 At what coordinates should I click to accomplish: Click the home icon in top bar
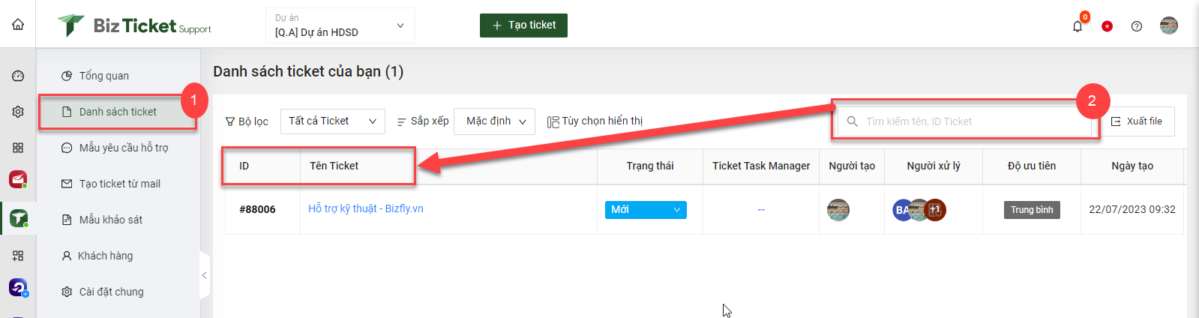click(18, 24)
